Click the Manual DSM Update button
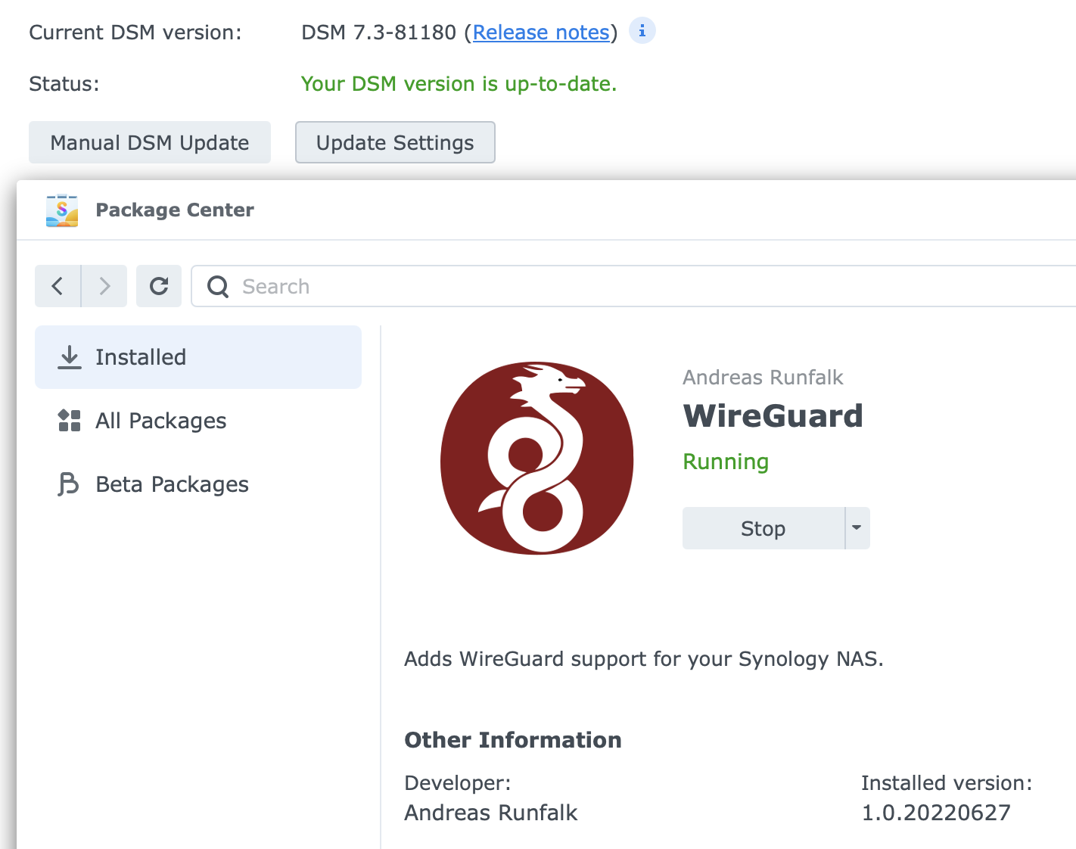Screen dimensions: 1076x849 [150, 142]
